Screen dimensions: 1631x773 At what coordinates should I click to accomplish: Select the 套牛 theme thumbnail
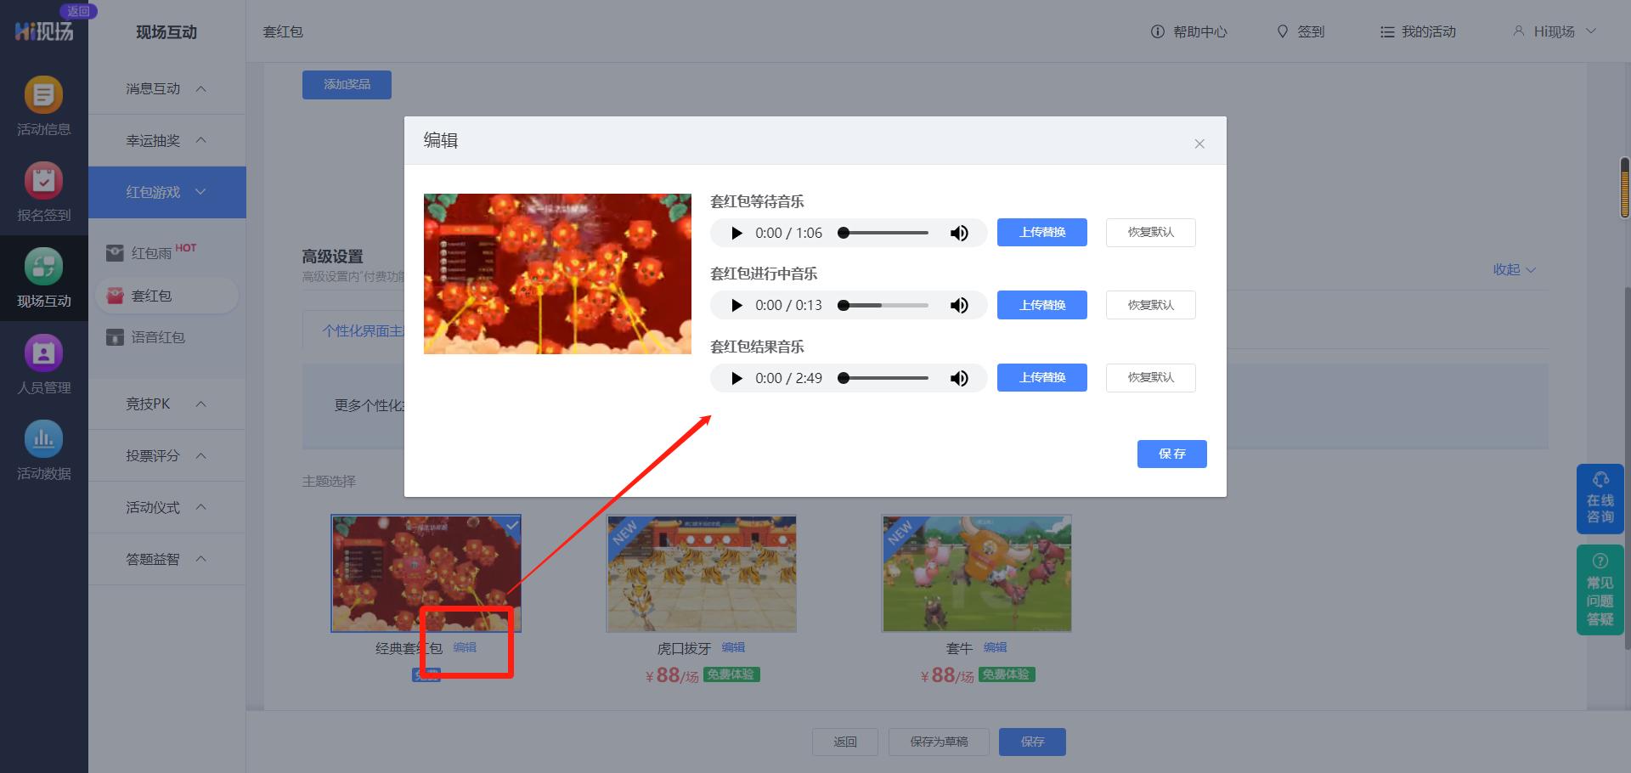977,573
